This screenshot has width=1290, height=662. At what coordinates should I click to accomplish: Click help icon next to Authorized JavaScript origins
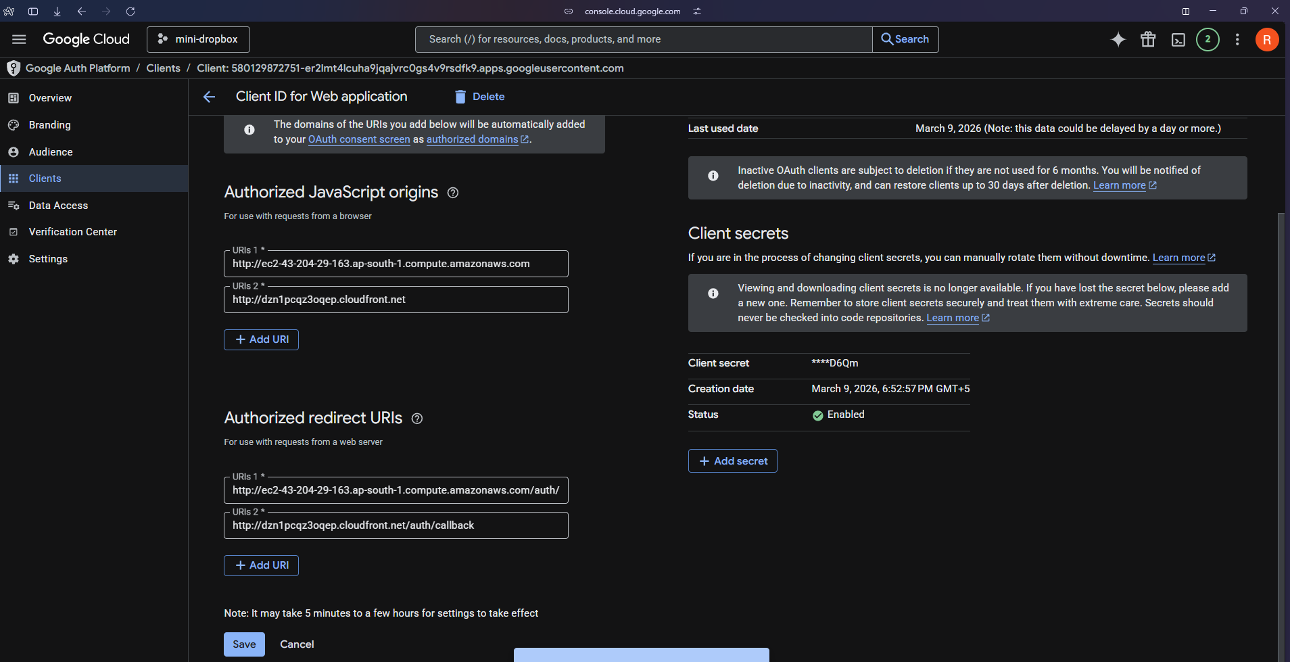click(x=453, y=193)
